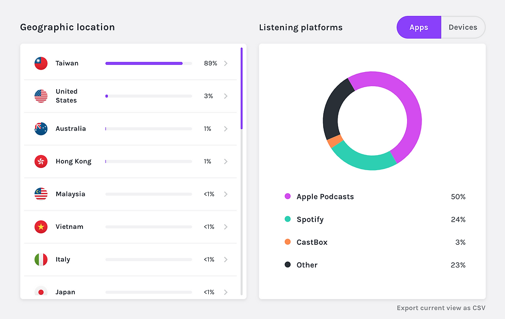Image resolution: width=505 pixels, height=319 pixels.
Task: Click the teal Spotify donut segment
Action: 365,161
